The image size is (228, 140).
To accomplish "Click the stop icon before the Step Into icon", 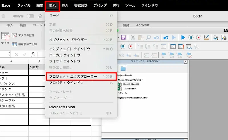I will pos(131,46).
